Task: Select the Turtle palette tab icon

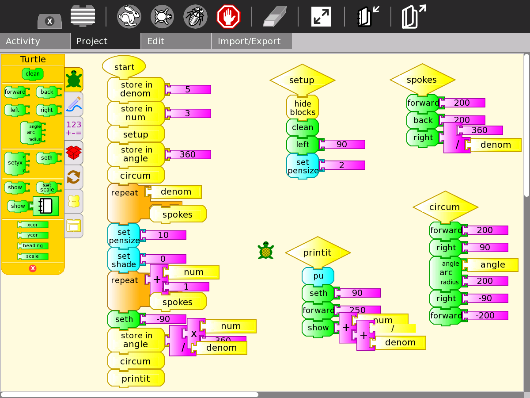Action: [74, 80]
